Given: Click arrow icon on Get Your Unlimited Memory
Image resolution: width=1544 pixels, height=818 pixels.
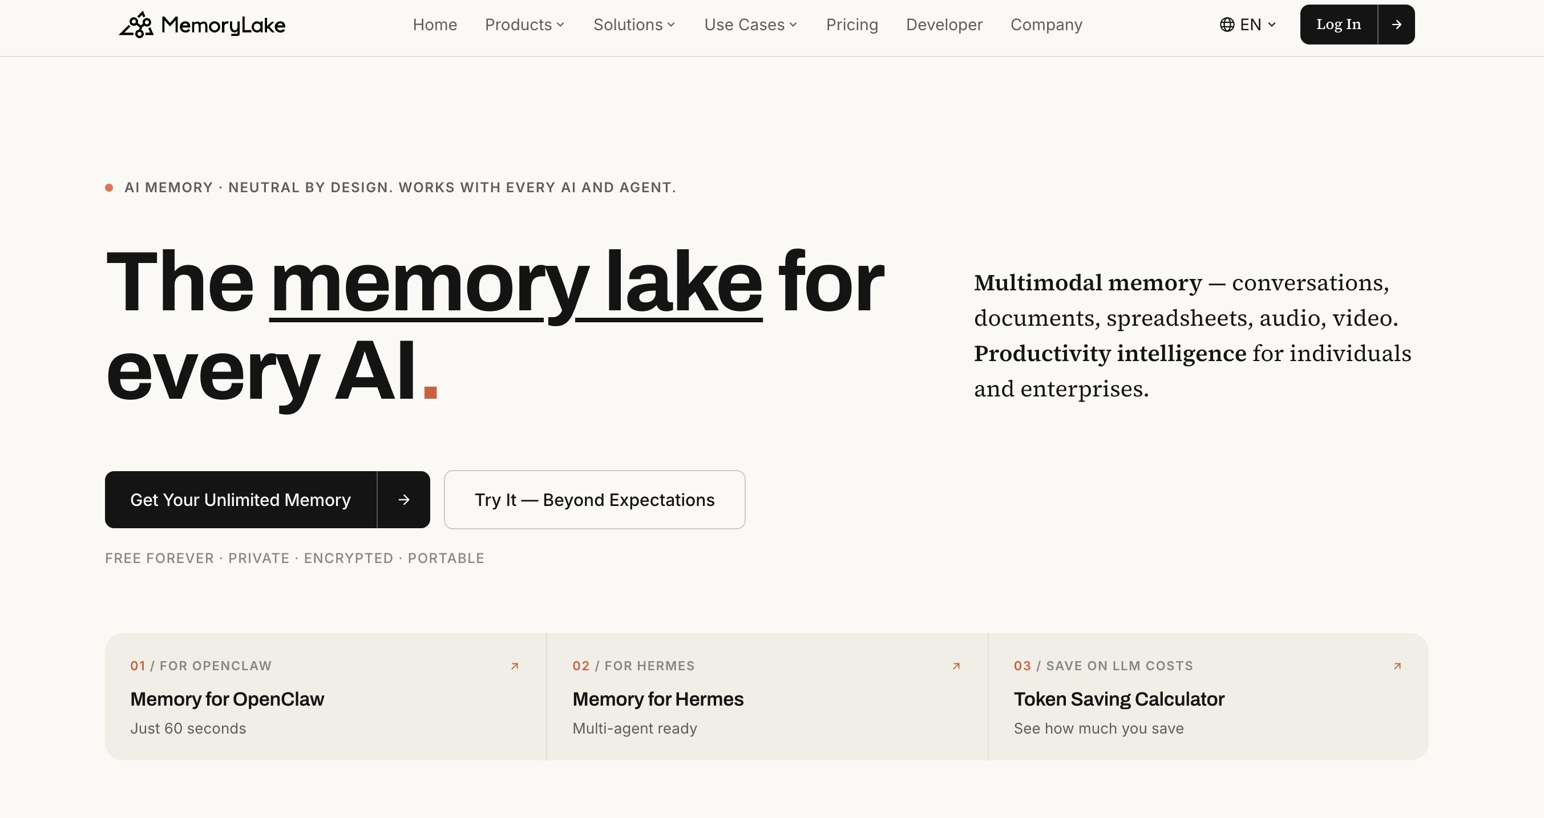Looking at the screenshot, I should tap(404, 500).
